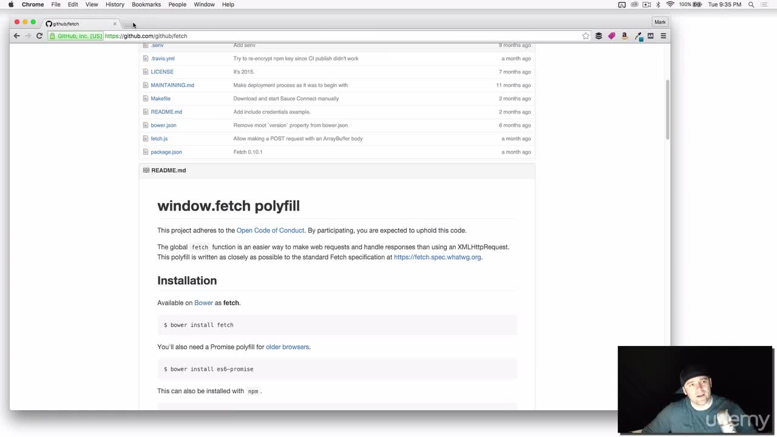
Task: Click the file icon beside .travis.yml
Action: click(x=146, y=58)
